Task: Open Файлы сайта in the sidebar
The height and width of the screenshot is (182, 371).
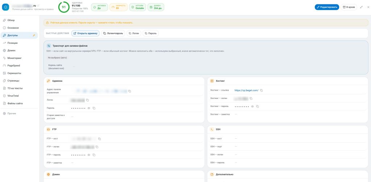Action: tap(19, 103)
